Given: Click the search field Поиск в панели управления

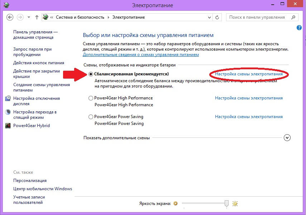Looking at the screenshot, I should tap(262, 17).
